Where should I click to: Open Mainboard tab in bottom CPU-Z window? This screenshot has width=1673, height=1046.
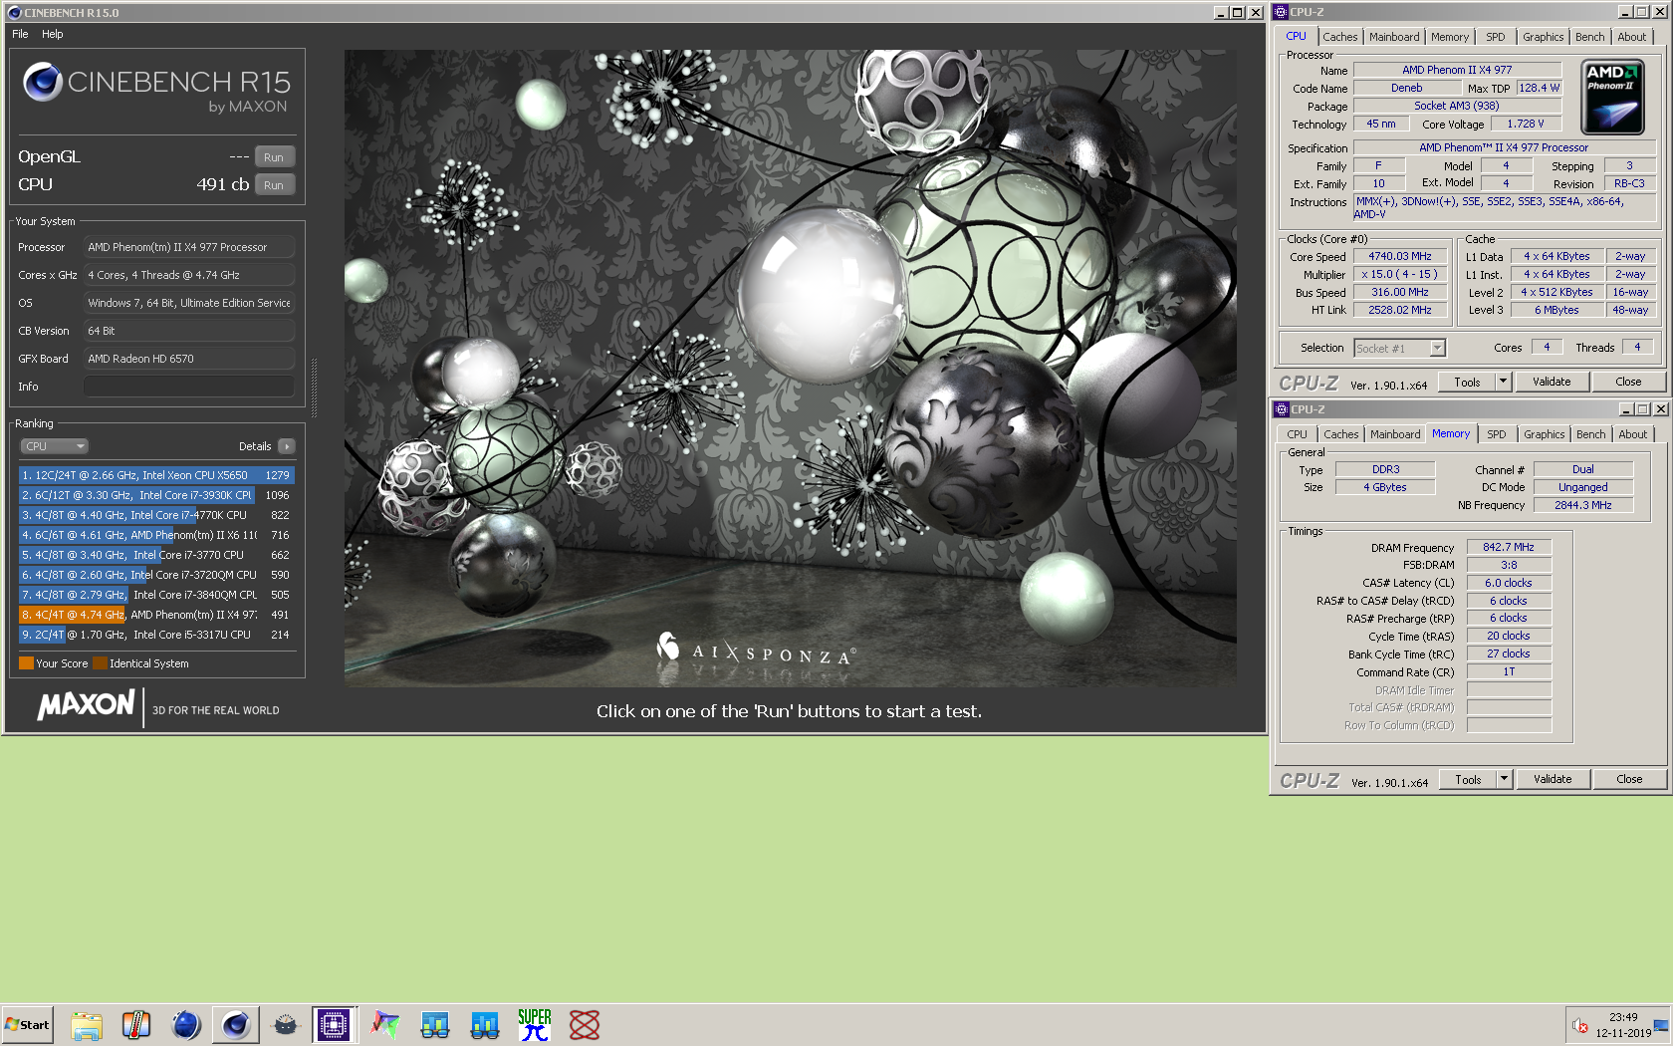pos(1395,434)
